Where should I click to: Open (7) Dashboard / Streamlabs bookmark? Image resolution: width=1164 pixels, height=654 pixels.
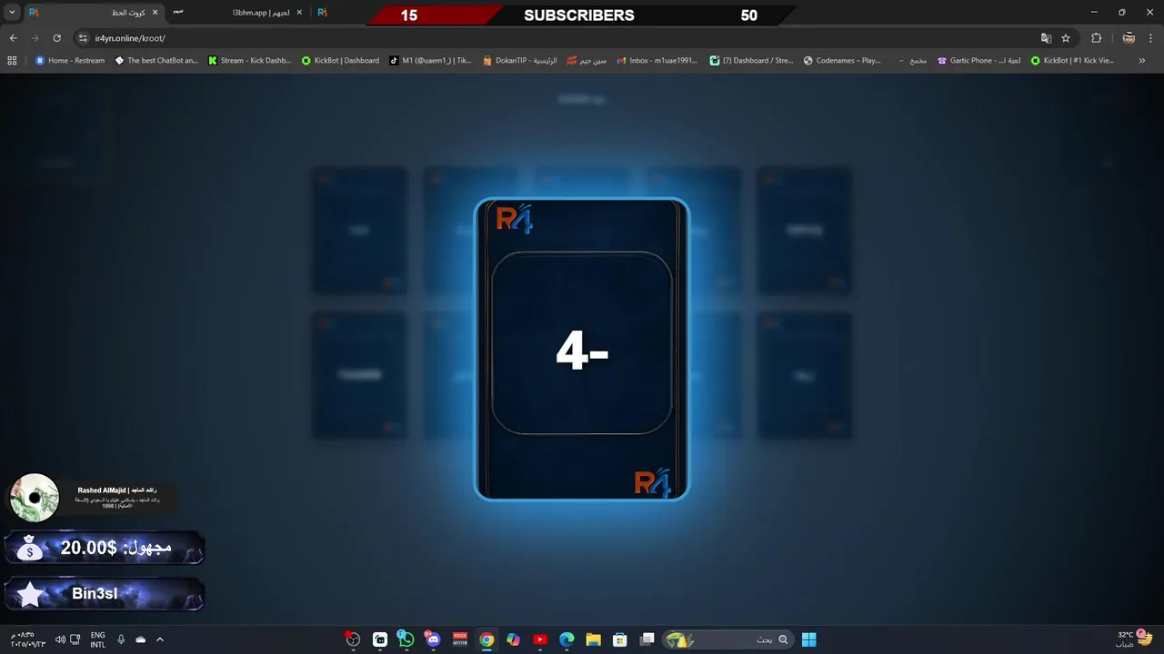[751, 61]
